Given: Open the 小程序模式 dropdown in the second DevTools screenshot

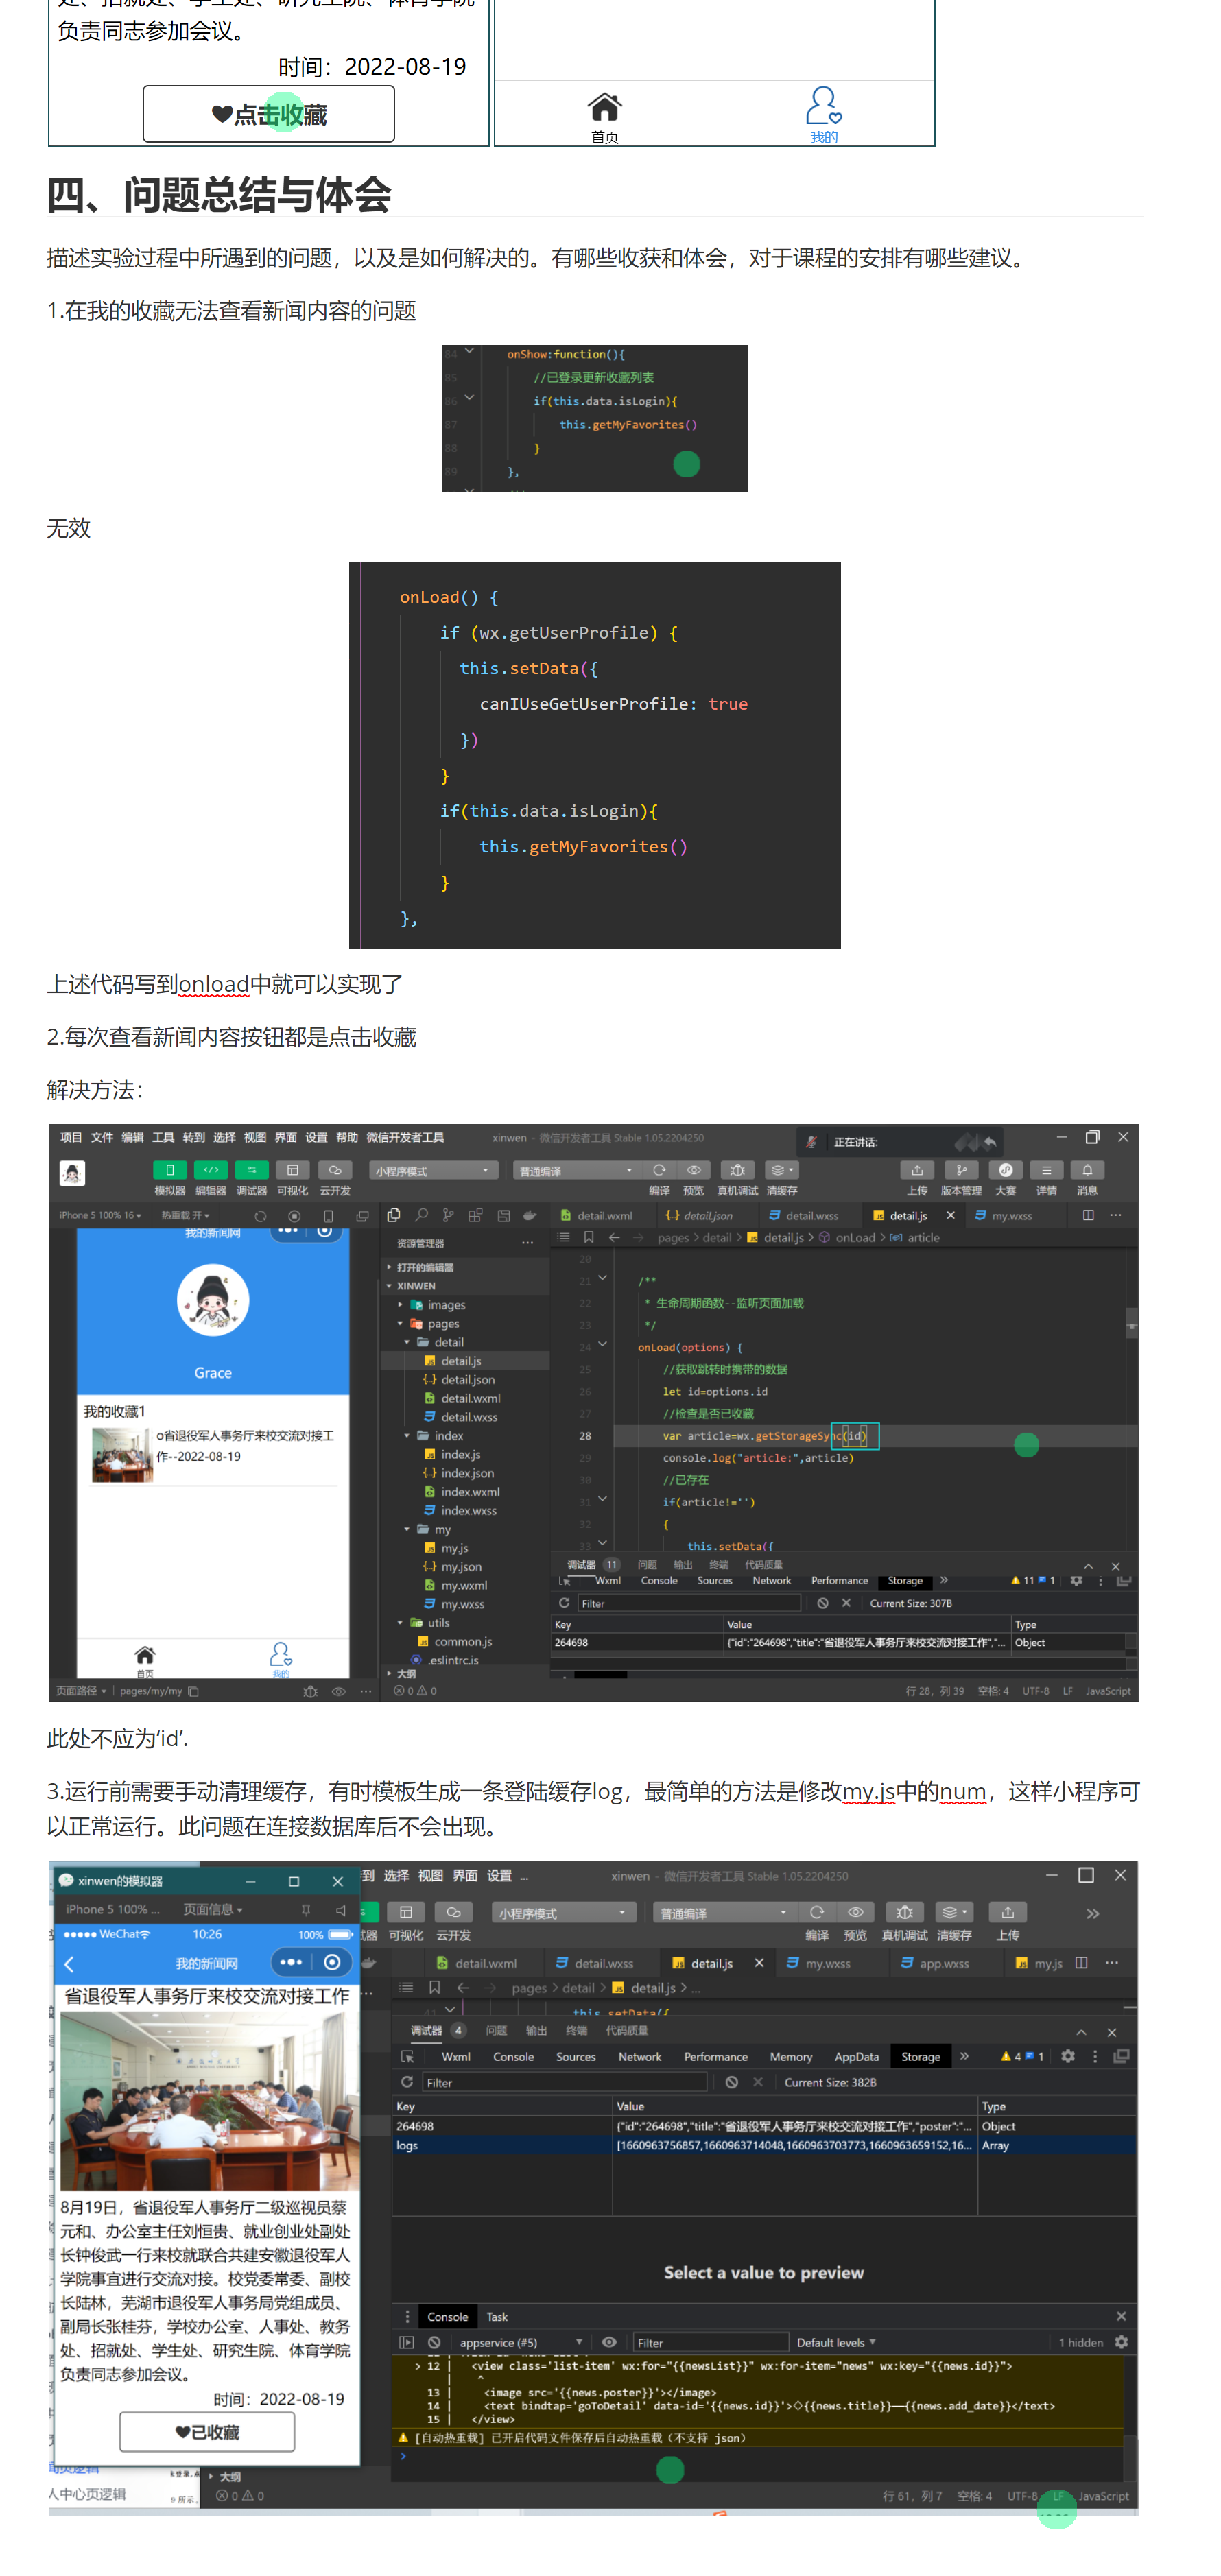Looking at the screenshot, I should [564, 1913].
